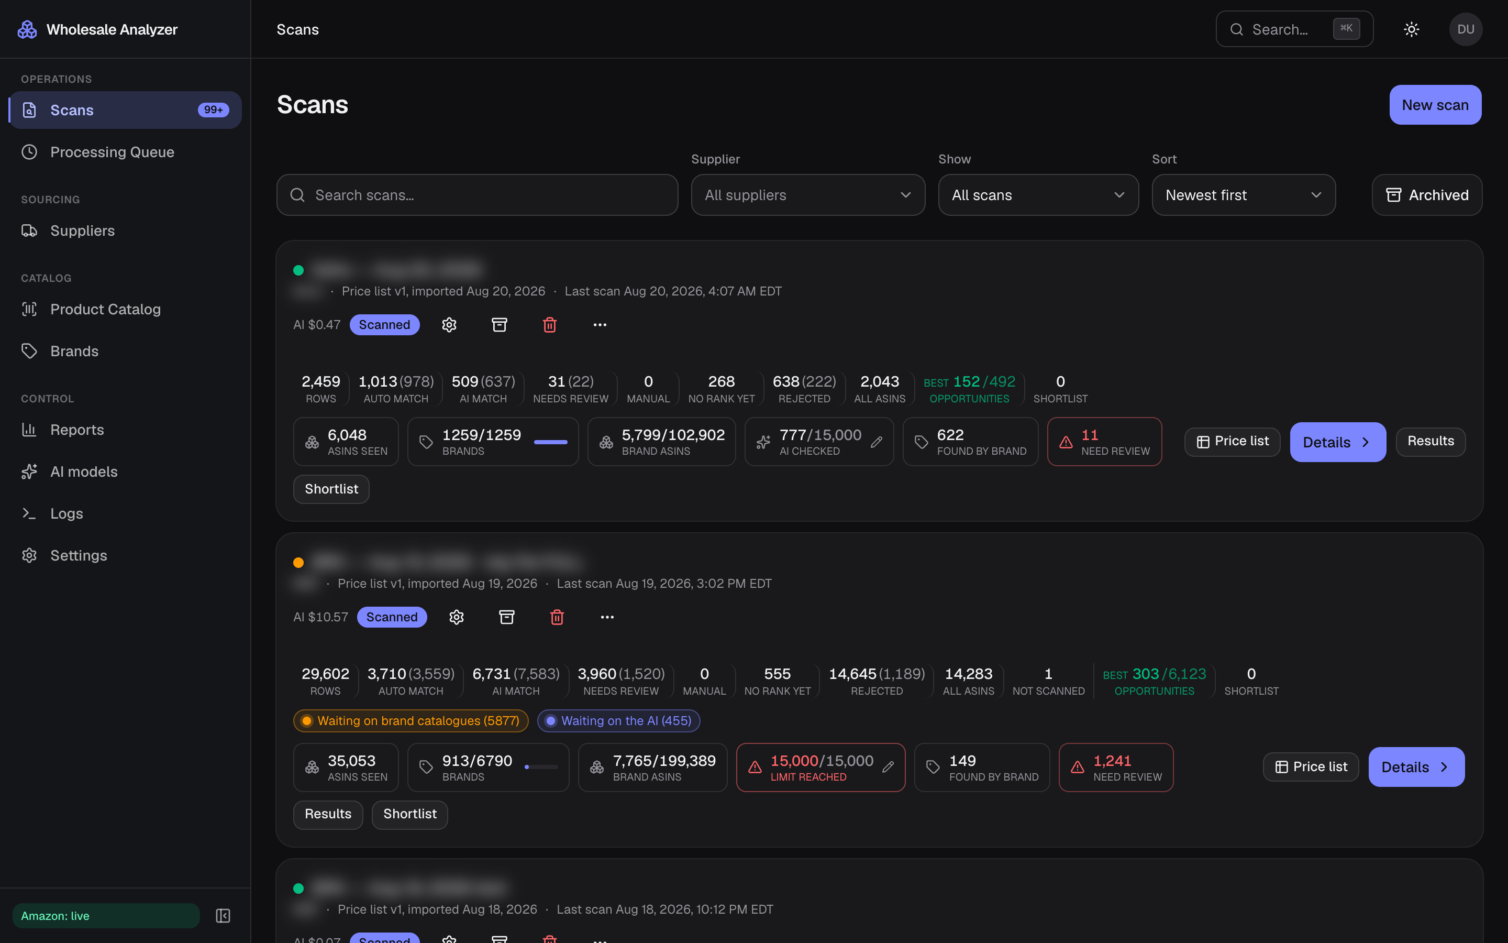1508x943 pixels.
Task: Delete the AI $10.57 scan with trash icon
Action: tap(557, 617)
